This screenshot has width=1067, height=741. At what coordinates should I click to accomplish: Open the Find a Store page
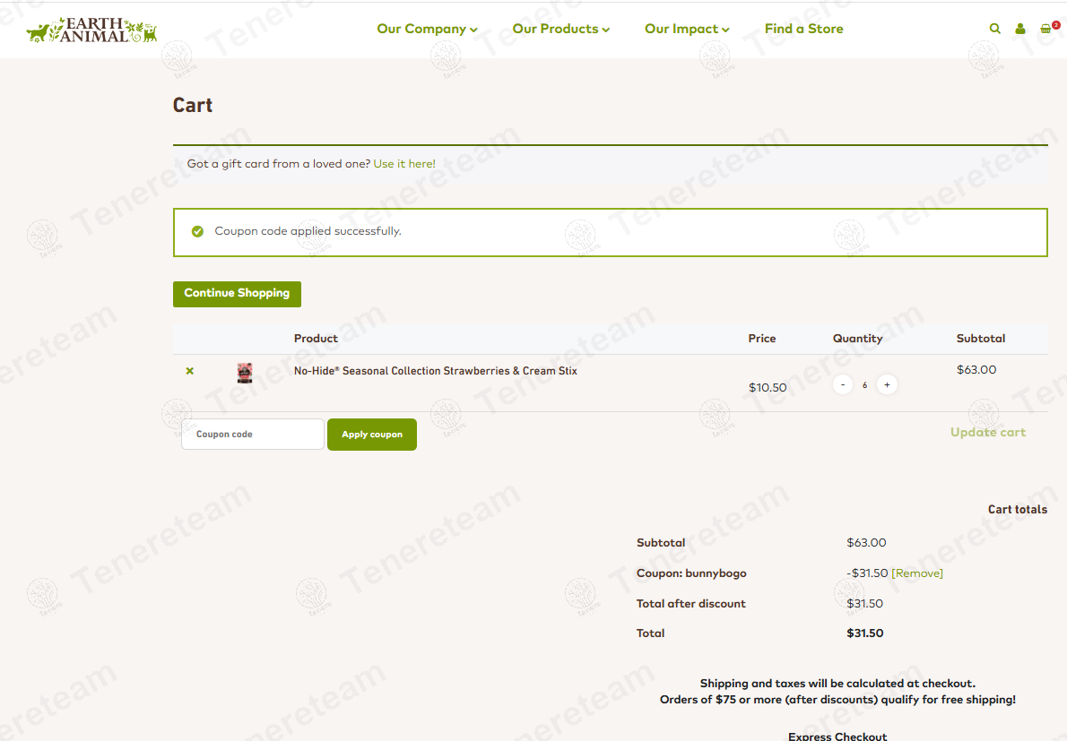[x=803, y=29]
